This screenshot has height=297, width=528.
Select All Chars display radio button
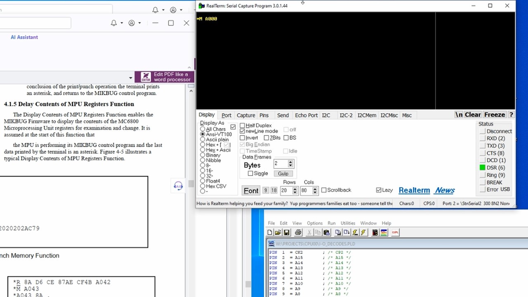click(x=203, y=129)
